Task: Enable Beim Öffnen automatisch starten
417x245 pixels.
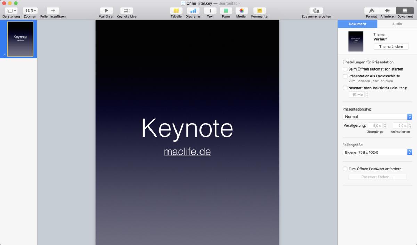Action: click(x=345, y=69)
